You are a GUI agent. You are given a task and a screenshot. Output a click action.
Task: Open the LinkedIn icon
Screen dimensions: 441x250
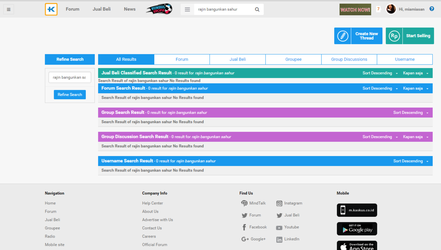tap(279, 240)
